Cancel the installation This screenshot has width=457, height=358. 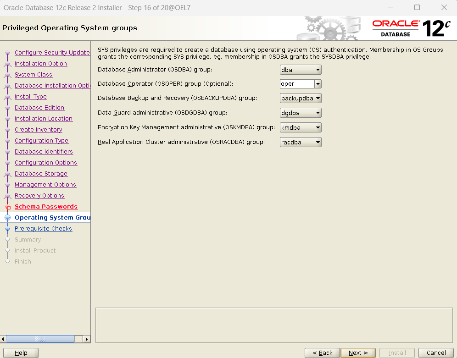pos(436,353)
